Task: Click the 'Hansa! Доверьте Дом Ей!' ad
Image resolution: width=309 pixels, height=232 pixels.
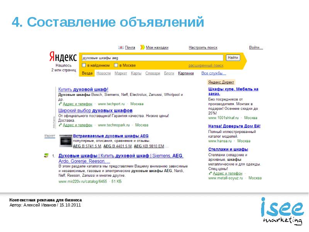Action: (234, 126)
